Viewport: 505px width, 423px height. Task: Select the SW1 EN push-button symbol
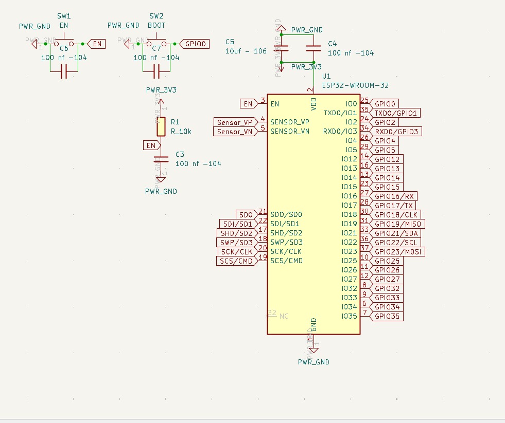pos(64,41)
